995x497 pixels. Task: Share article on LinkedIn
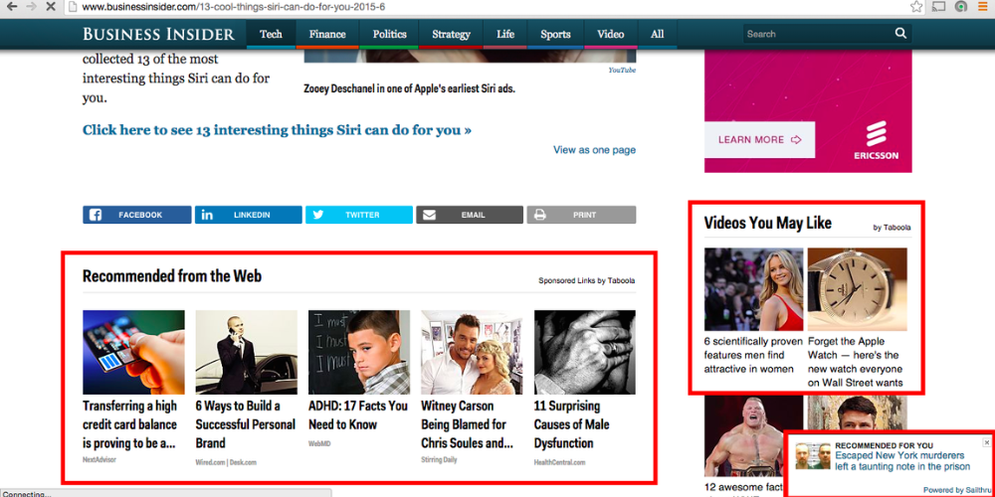(248, 215)
